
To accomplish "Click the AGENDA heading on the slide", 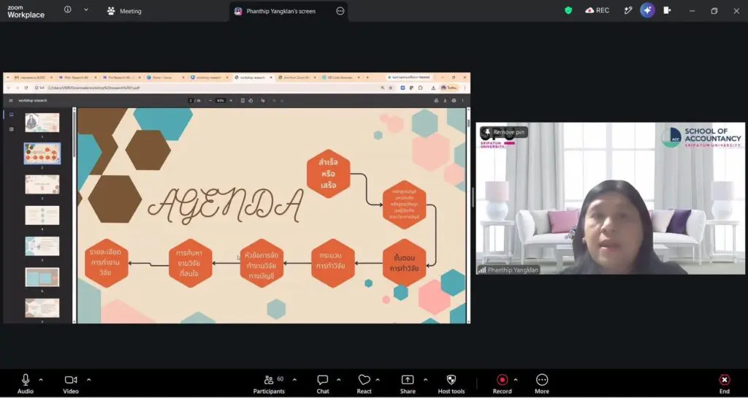I will [x=225, y=206].
